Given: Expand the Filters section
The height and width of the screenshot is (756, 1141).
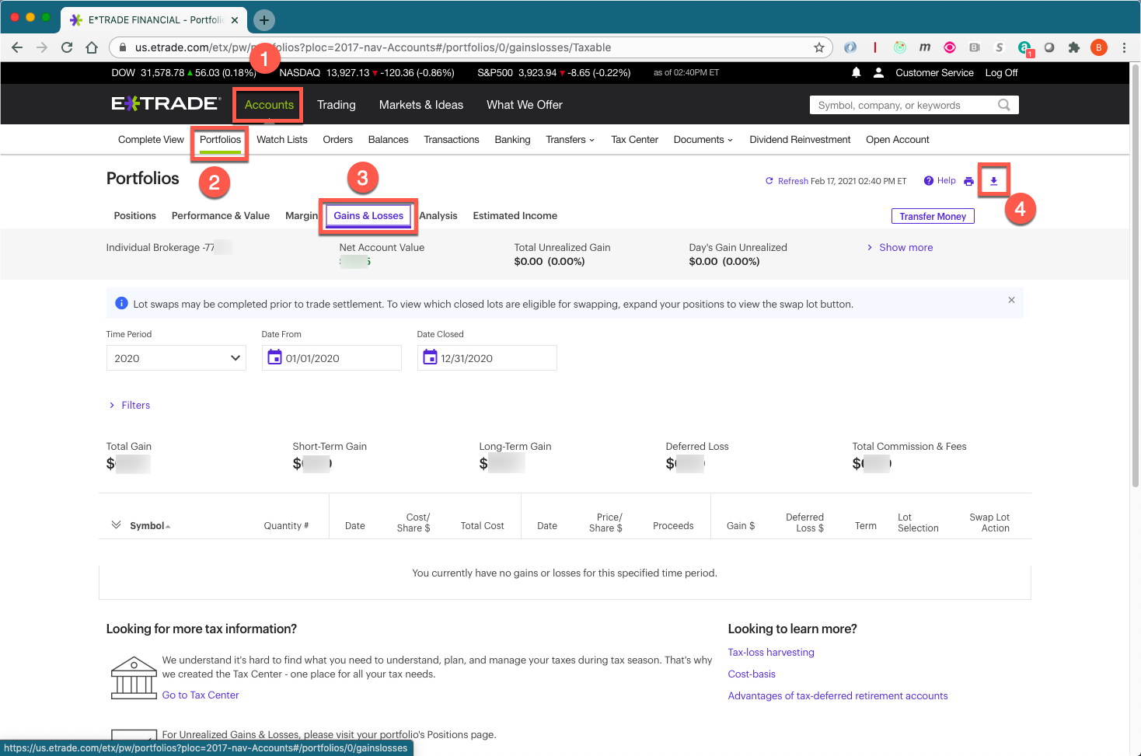Looking at the screenshot, I should point(130,405).
